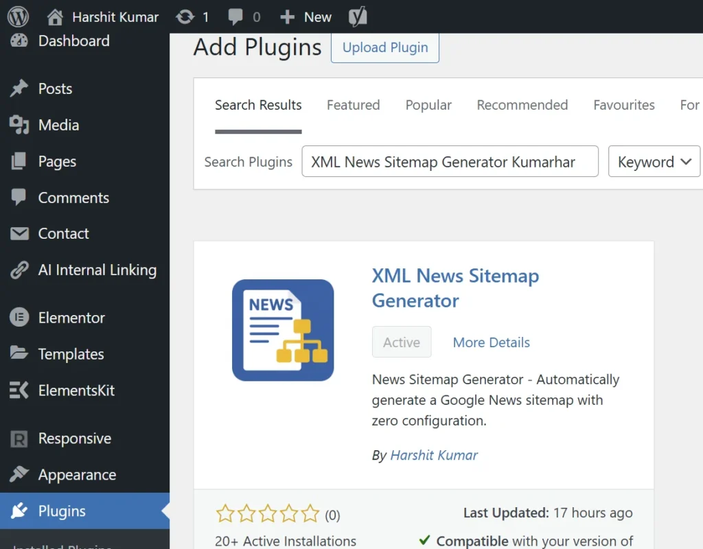703x549 pixels.
Task: Click the Media sidebar icon
Action: (x=19, y=125)
